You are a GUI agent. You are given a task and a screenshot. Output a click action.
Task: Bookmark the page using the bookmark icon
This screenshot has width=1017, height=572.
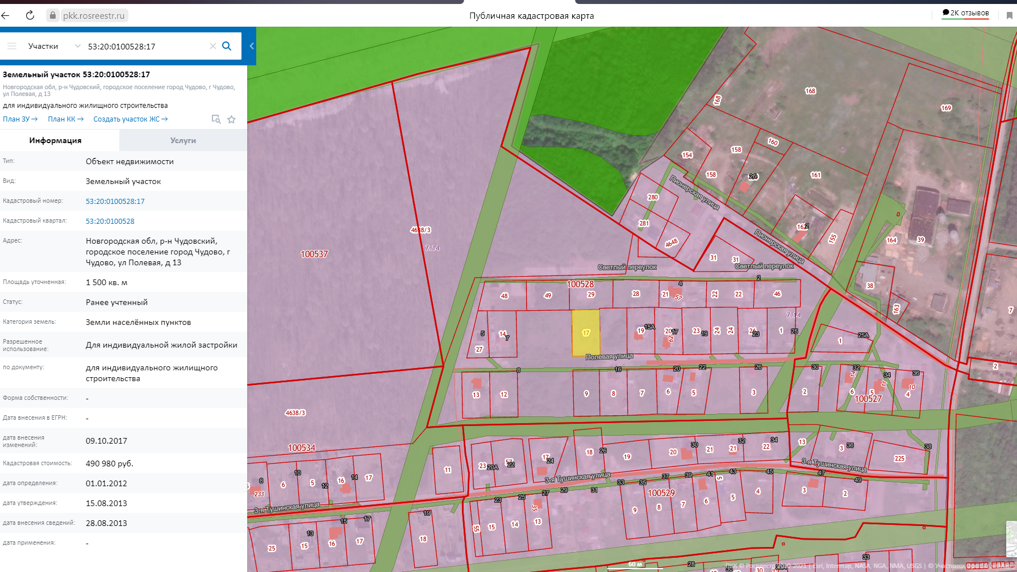tap(1009, 15)
